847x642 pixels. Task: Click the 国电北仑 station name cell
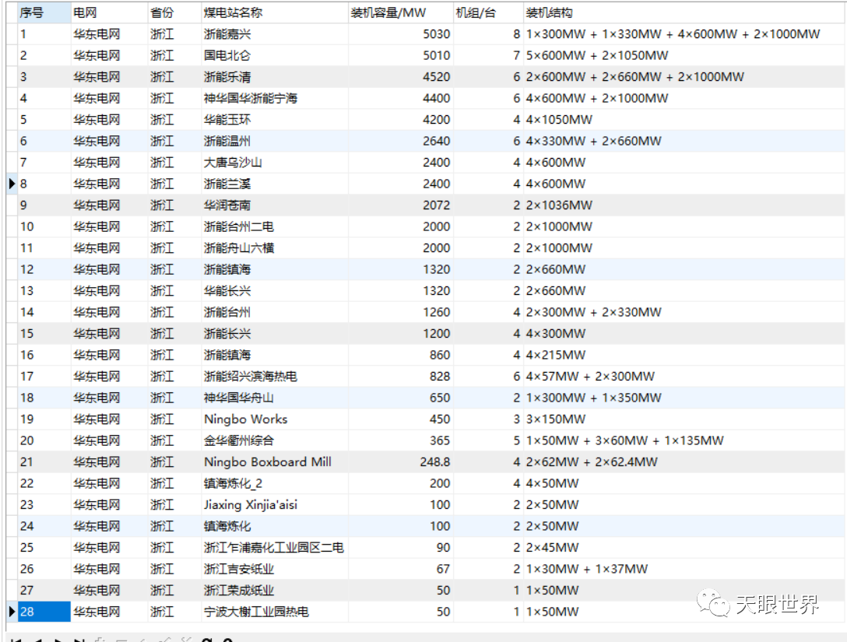[274, 55]
